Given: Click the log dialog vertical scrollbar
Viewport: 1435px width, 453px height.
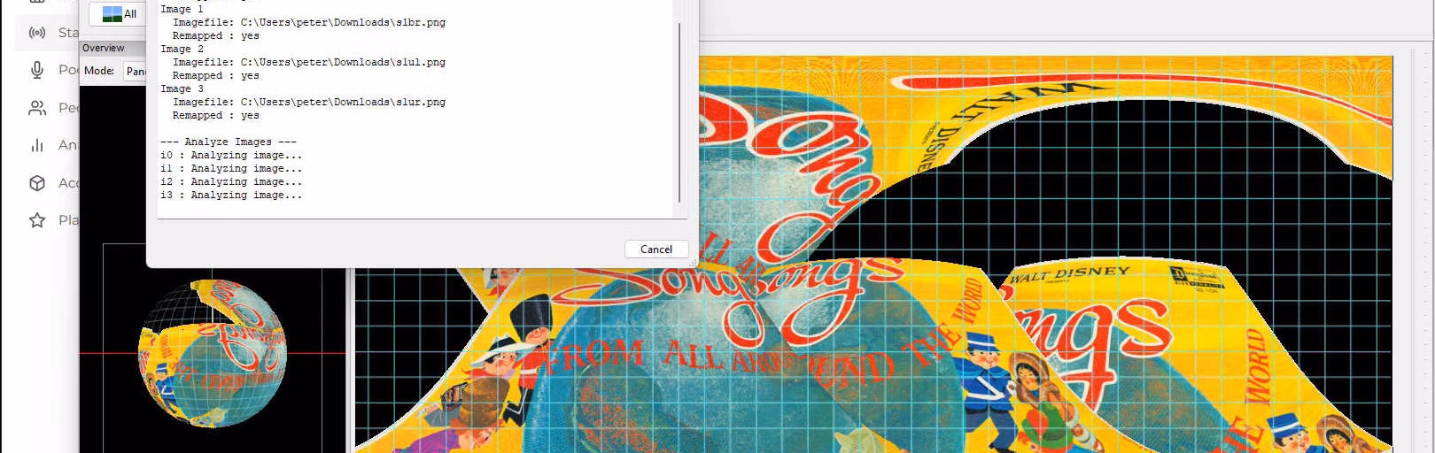Looking at the screenshot, I should 679,111.
